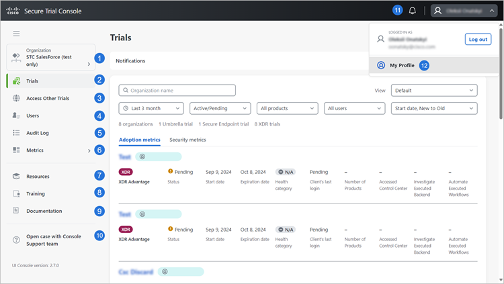Click the My Profile avatar icon
Screen dimensions: 504x284
[381, 65]
